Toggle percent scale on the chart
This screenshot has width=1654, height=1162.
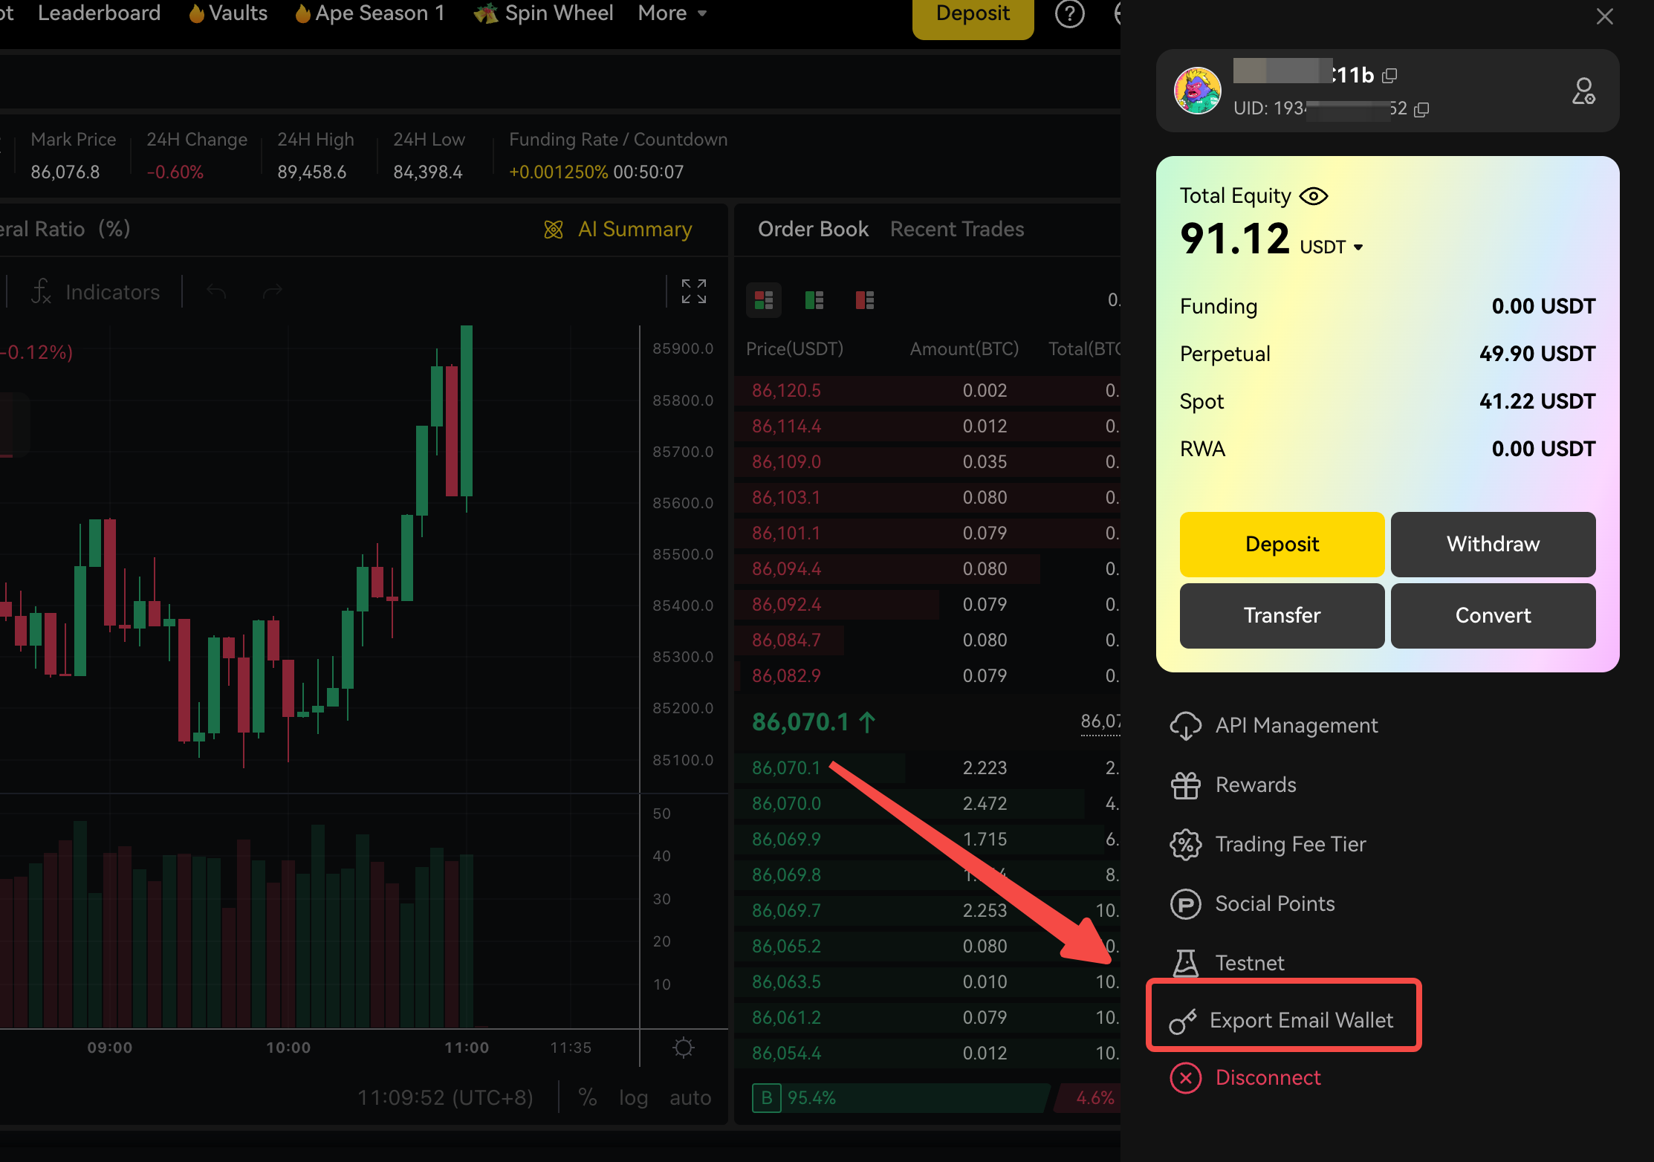(x=587, y=1097)
